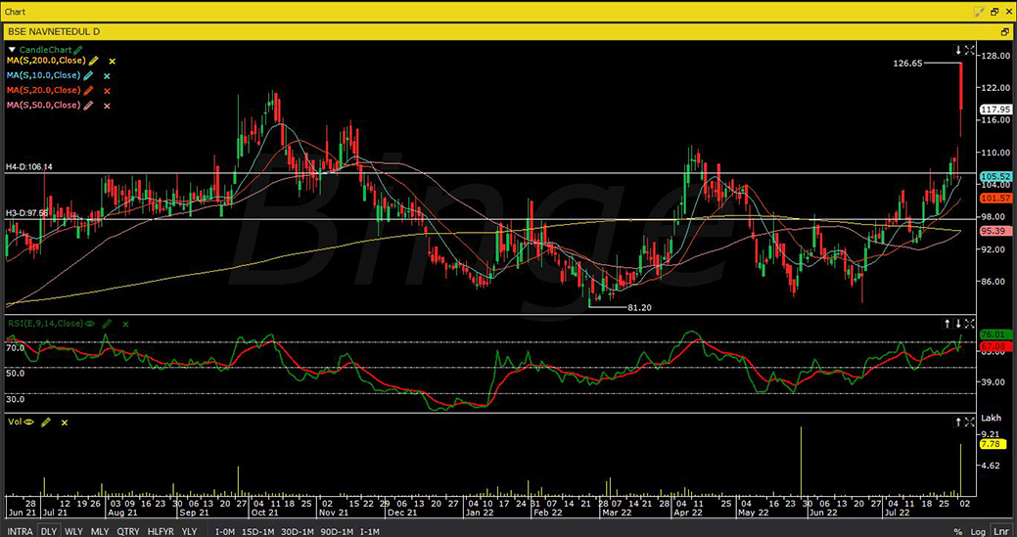Click the pin icon in Chart title bar
The width and height of the screenshot is (1017, 537).
coord(980,12)
